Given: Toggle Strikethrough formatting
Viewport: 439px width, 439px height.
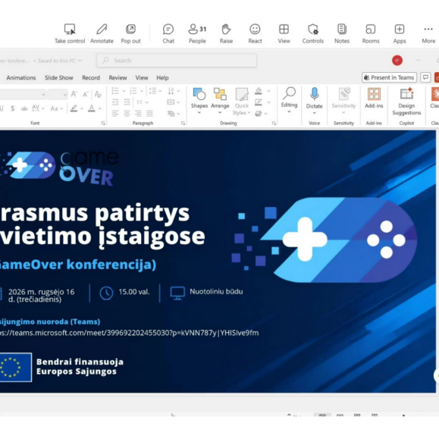Looking at the screenshot, I should (24, 108).
